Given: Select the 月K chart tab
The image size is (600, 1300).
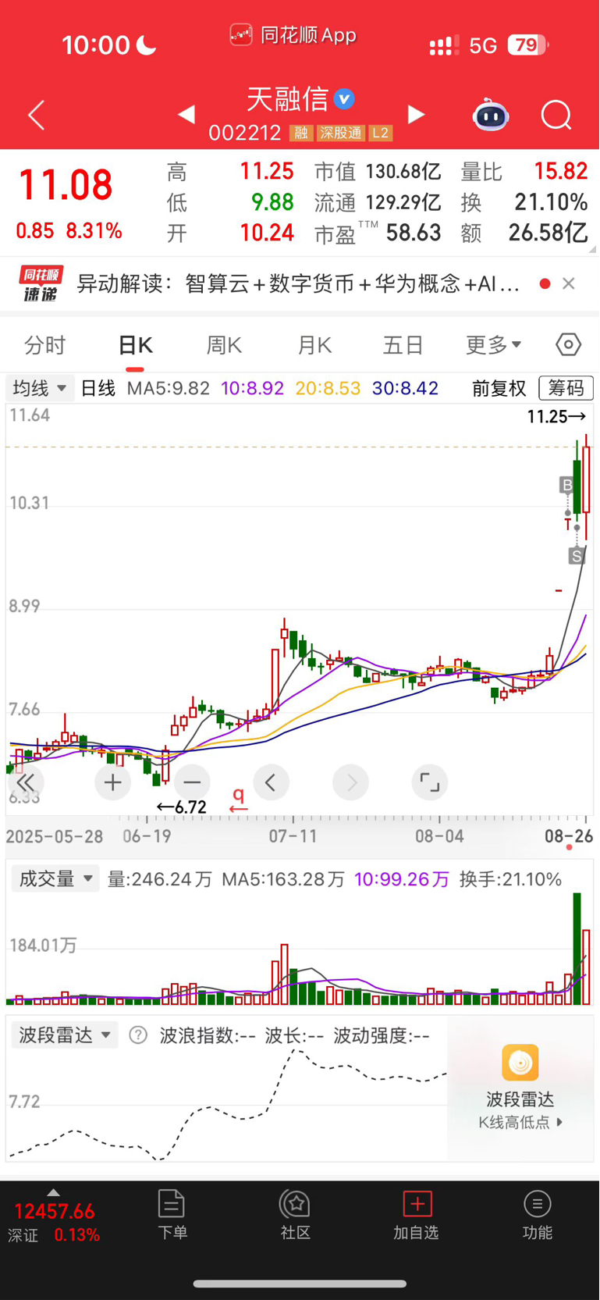Looking at the screenshot, I should [314, 345].
